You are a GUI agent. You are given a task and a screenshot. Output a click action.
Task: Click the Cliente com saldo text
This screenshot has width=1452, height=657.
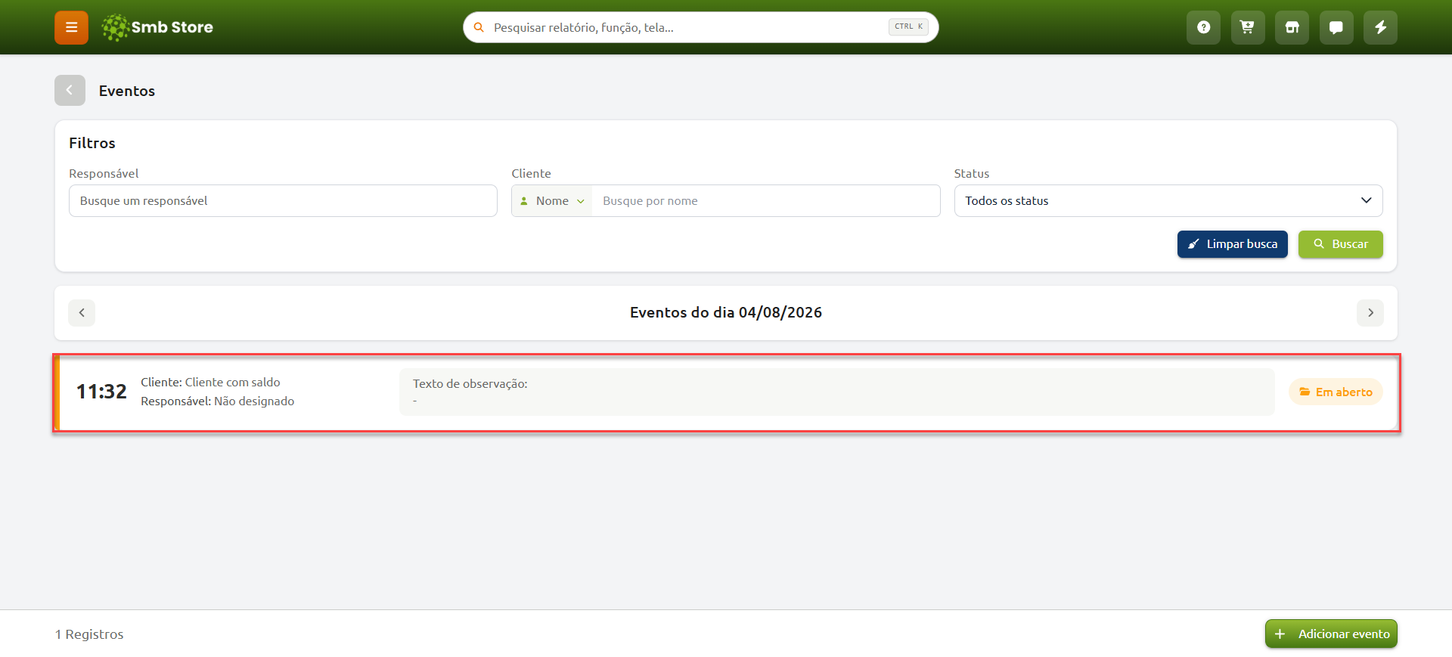click(x=232, y=383)
